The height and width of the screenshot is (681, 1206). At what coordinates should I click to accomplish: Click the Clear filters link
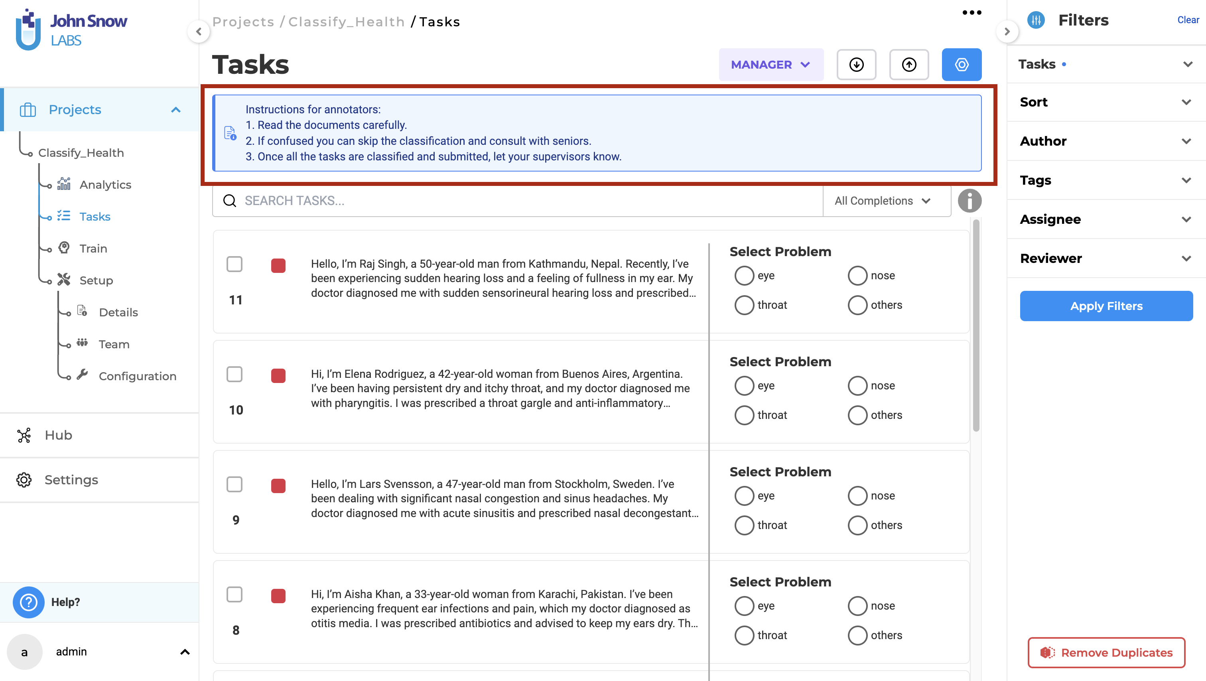pyautogui.click(x=1188, y=20)
